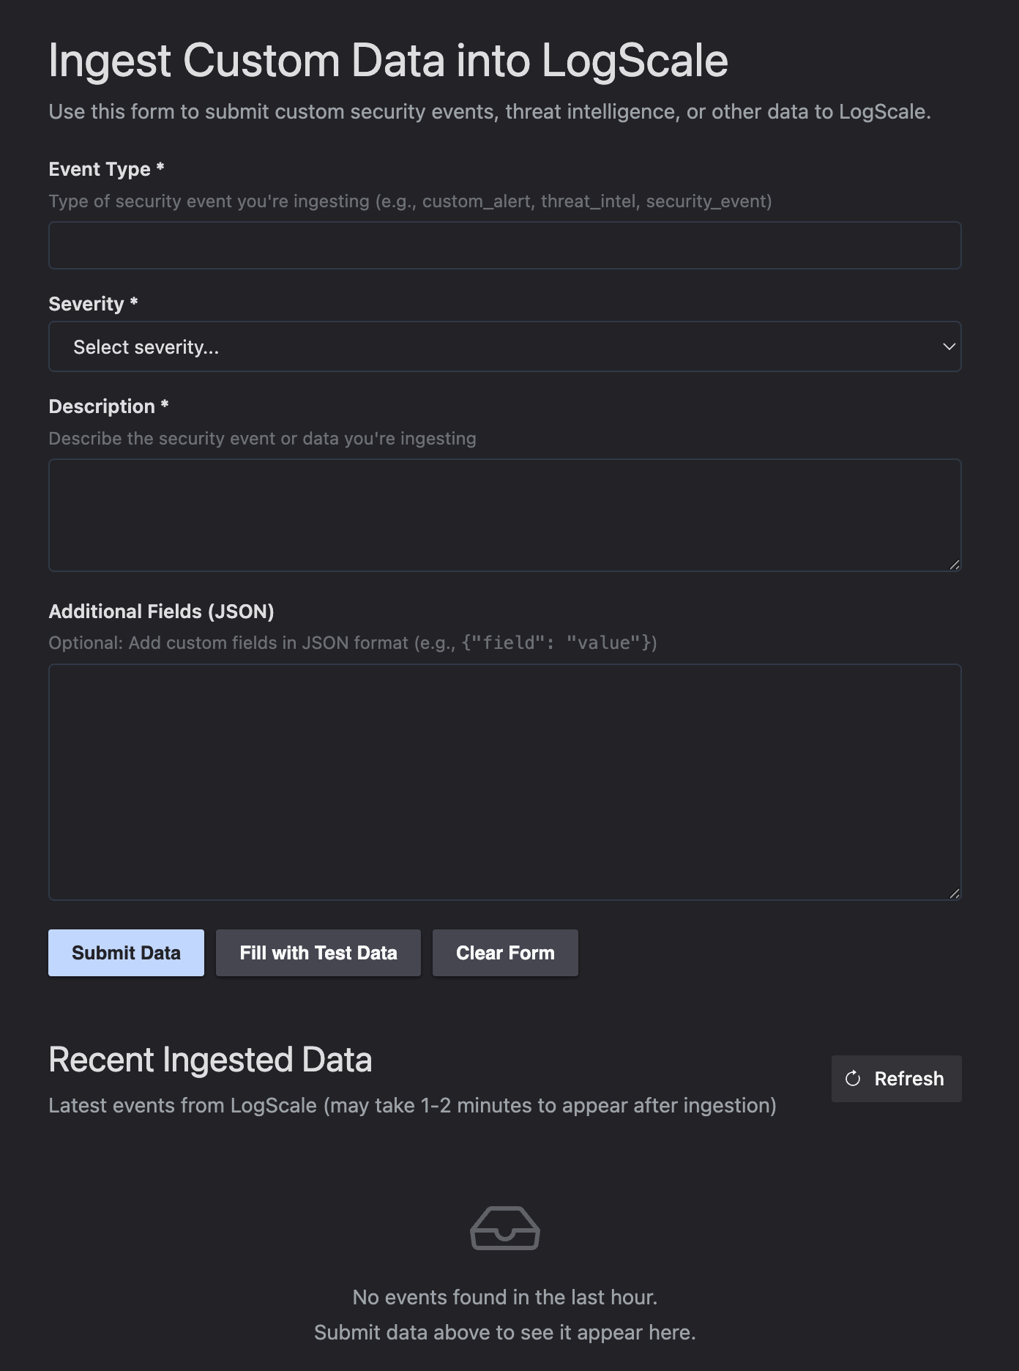Click the Additional Fields textarea resize handle
The height and width of the screenshot is (1371, 1019).
click(x=956, y=893)
